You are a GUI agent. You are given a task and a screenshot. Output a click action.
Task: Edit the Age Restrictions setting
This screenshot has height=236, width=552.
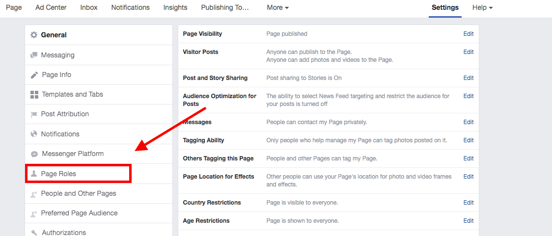pos(469,220)
